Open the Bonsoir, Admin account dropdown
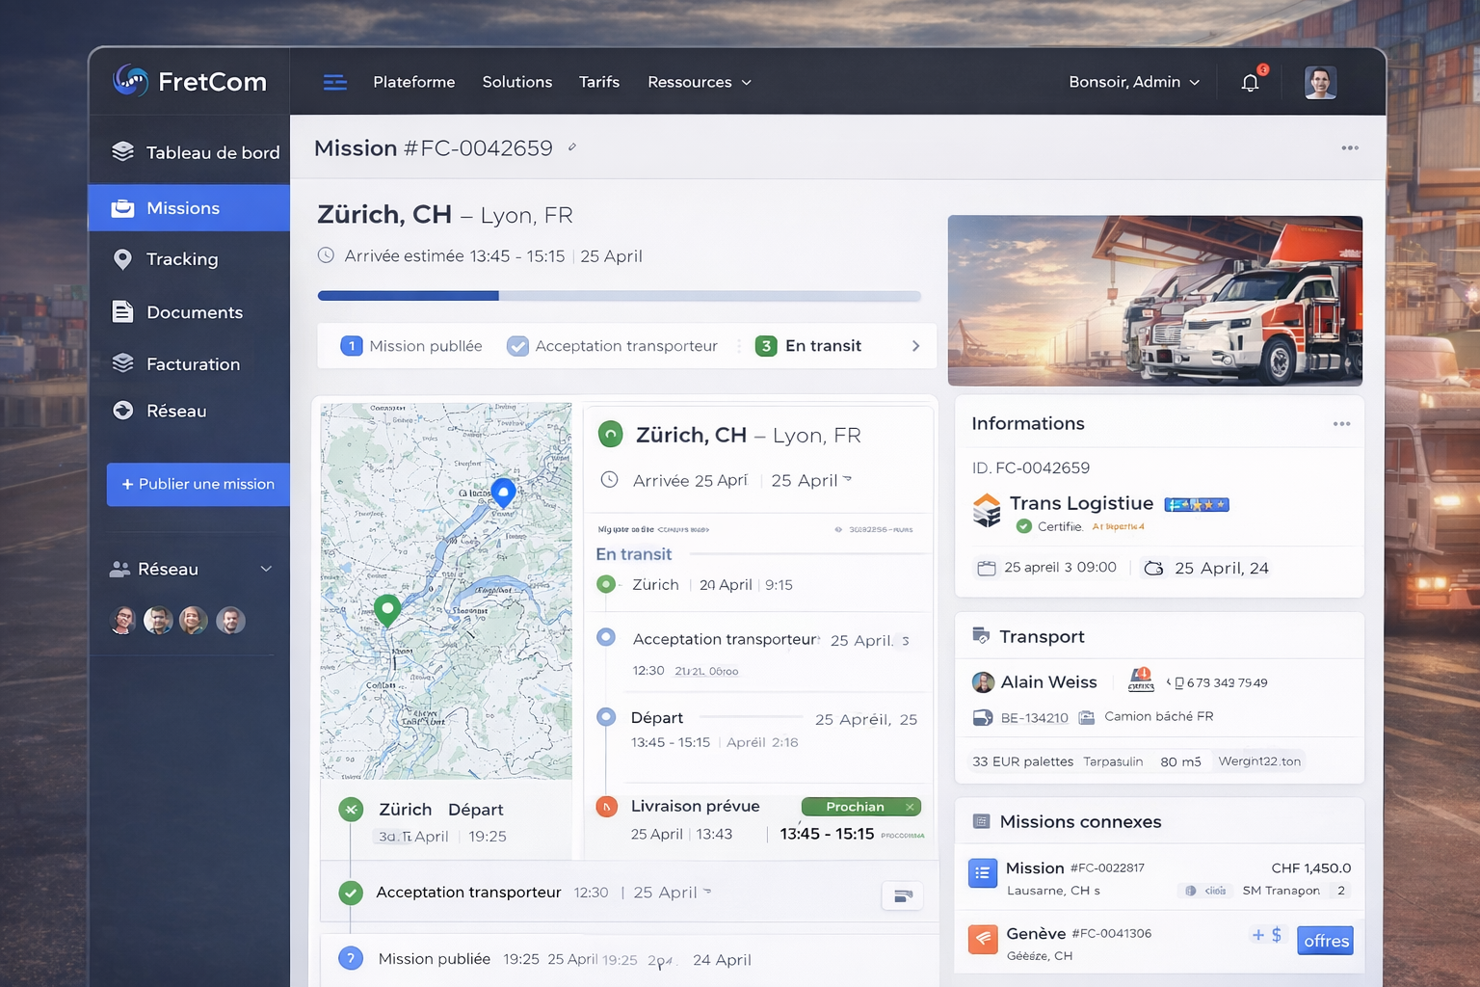 [x=1133, y=82]
